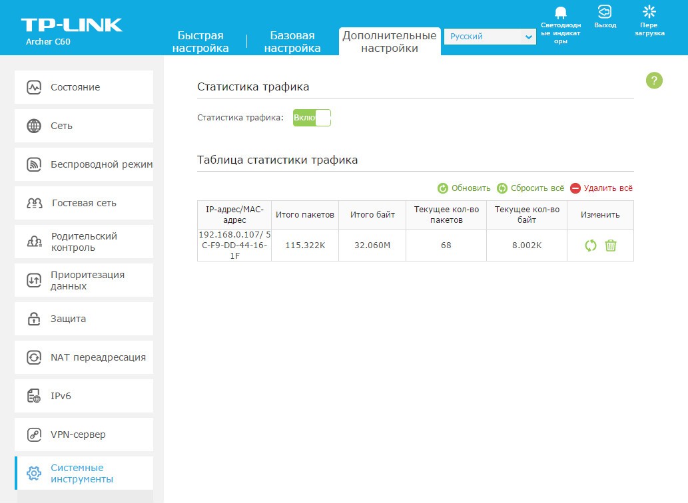Click the globe icon next to Сеть
The width and height of the screenshot is (688, 503).
pyautogui.click(x=34, y=126)
